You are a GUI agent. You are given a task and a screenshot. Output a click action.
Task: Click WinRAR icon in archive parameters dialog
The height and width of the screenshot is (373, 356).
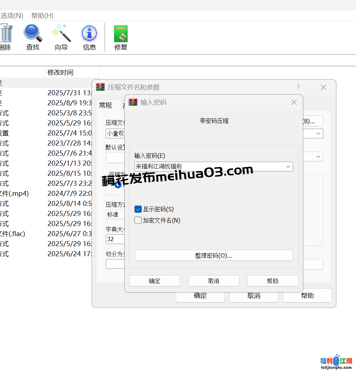(100, 87)
